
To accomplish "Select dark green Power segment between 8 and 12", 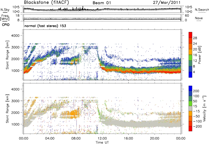I will point(190,63).
